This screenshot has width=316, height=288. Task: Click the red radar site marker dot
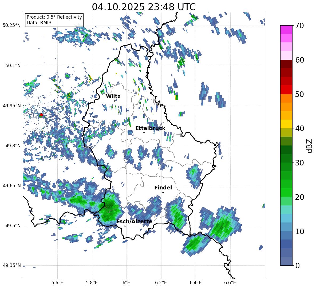coord(41,115)
